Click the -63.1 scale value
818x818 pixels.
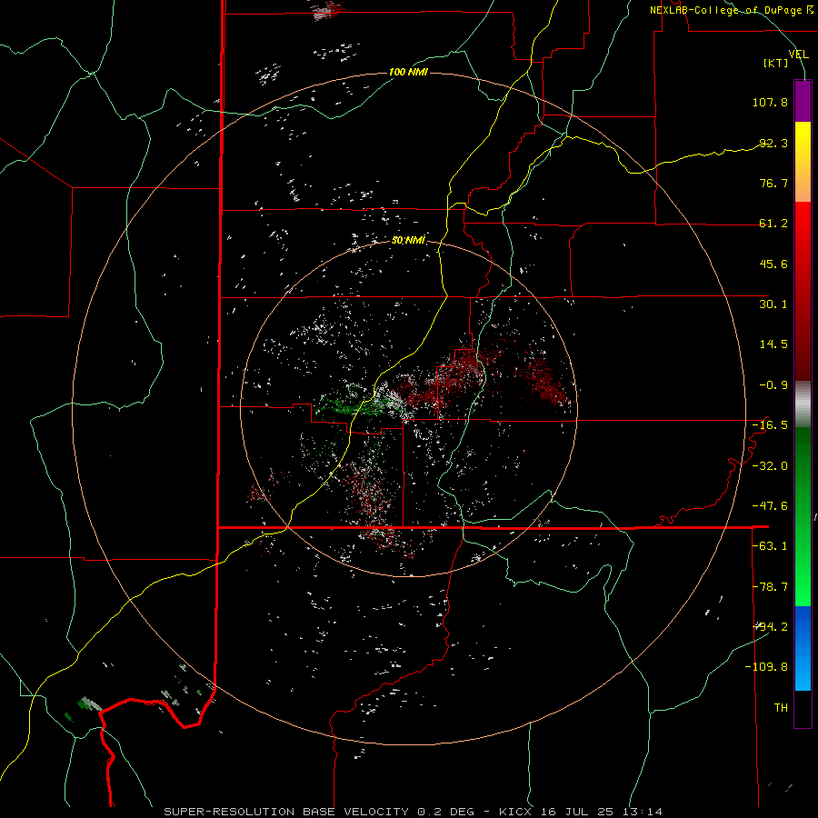coord(770,546)
